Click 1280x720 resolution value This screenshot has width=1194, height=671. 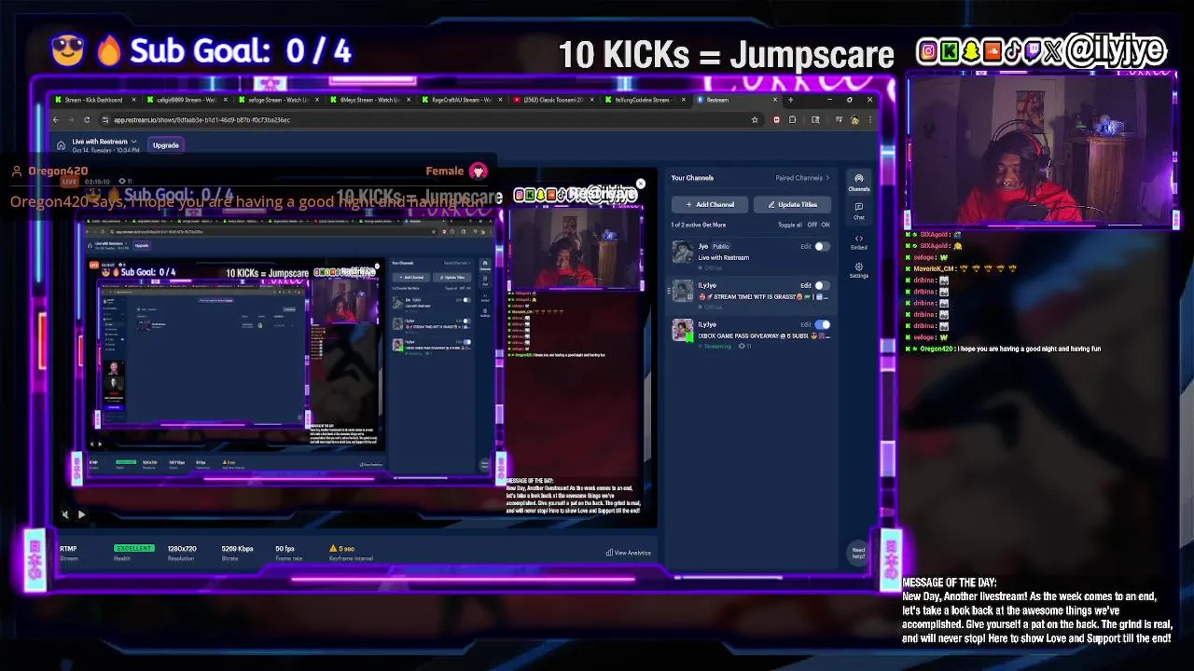point(182,549)
